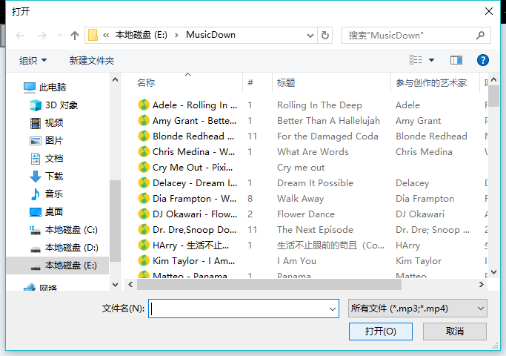Select artist 'Dia Frampton' cell
Screen dimensions: 506x356
point(425,198)
